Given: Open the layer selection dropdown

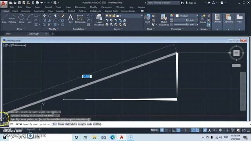Looking at the screenshot, I should [124, 16].
